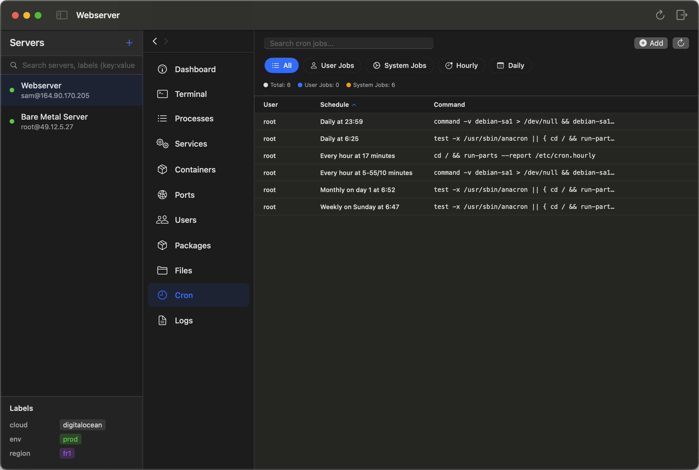Open the Ports section

click(198, 195)
